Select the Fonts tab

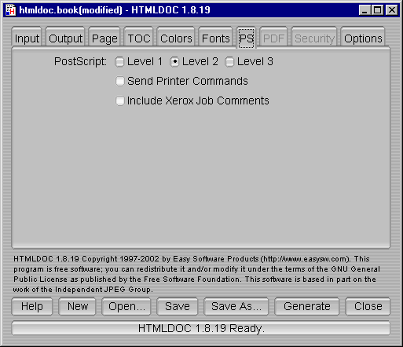coord(215,38)
